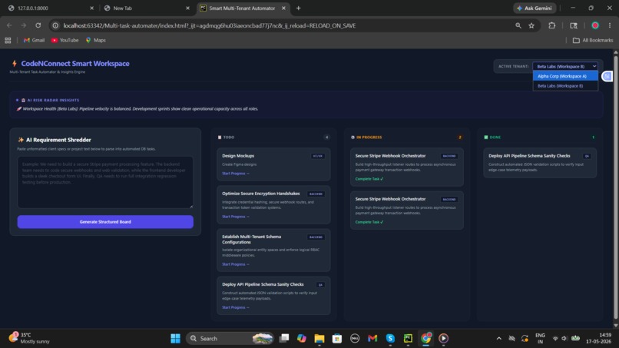Open a new browser tab
This screenshot has height=348, width=619.
point(299,8)
